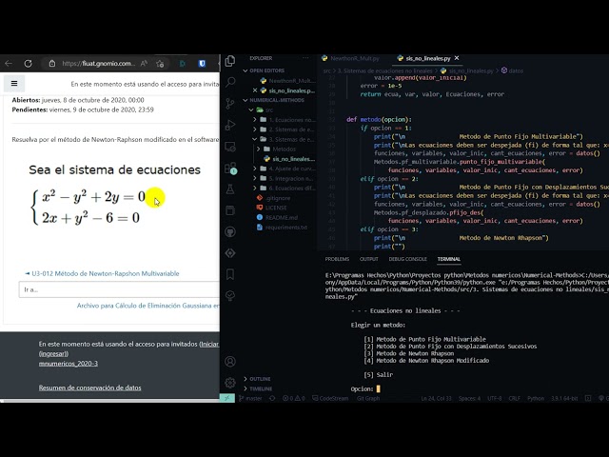Collapse the '3. Sistemas de e...' folder
The height and width of the screenshot is (457, 609).
point(255,139)
